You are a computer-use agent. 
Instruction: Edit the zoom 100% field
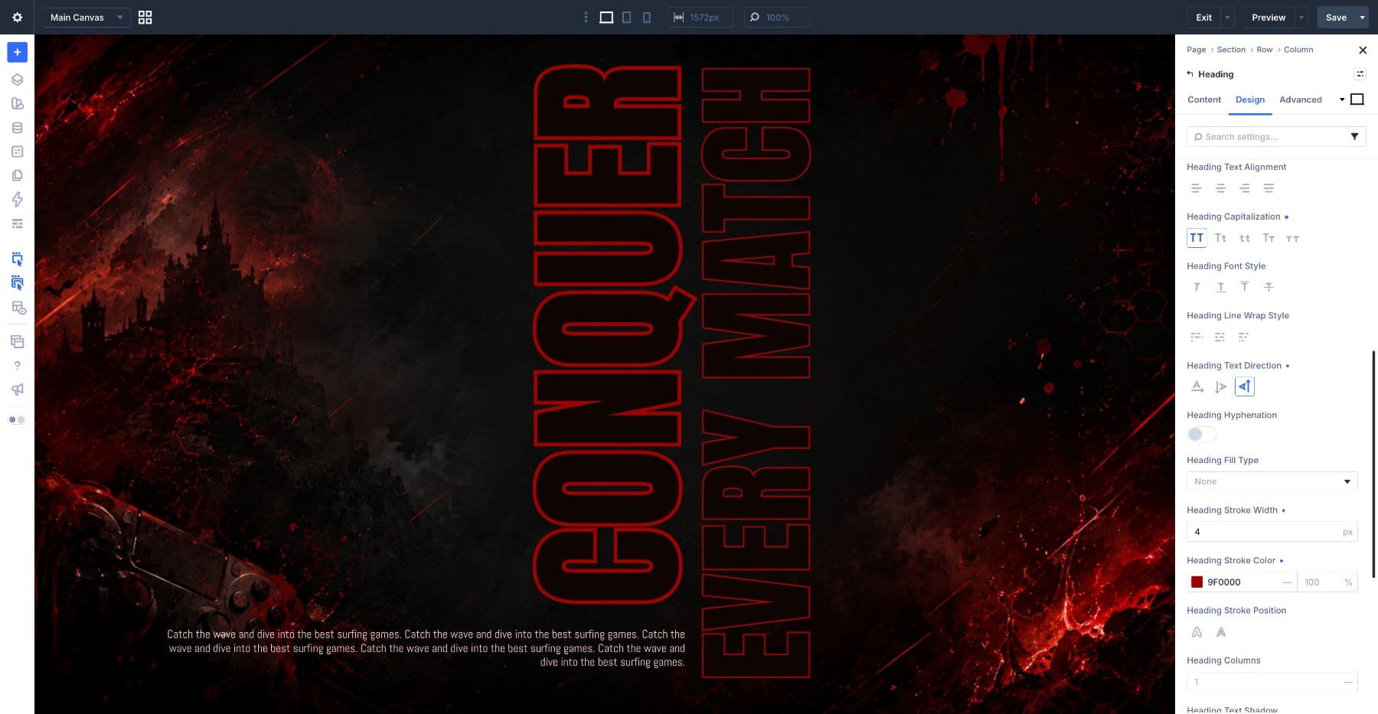click(776, 17)
